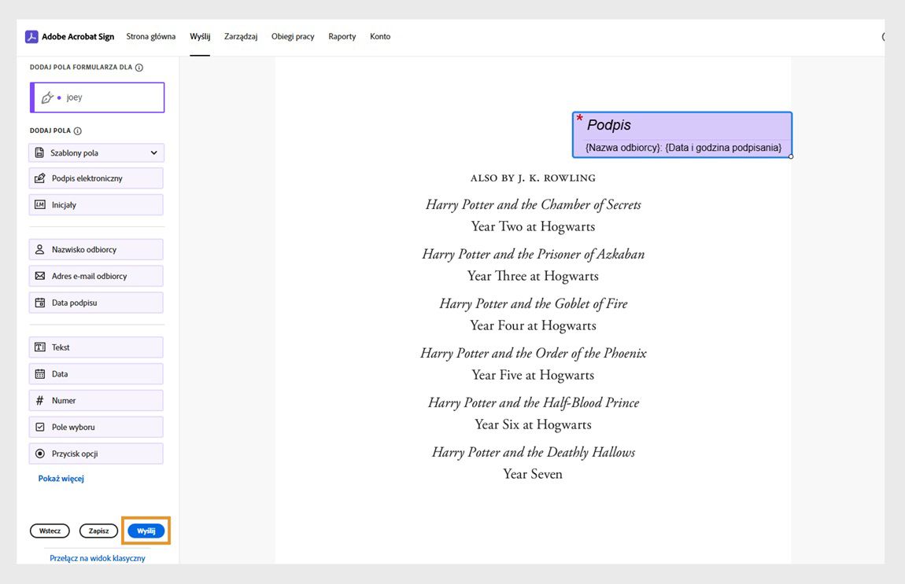
Task: Click the Nazwisko odbiorcy person icon
Action: tap(40, 250)
